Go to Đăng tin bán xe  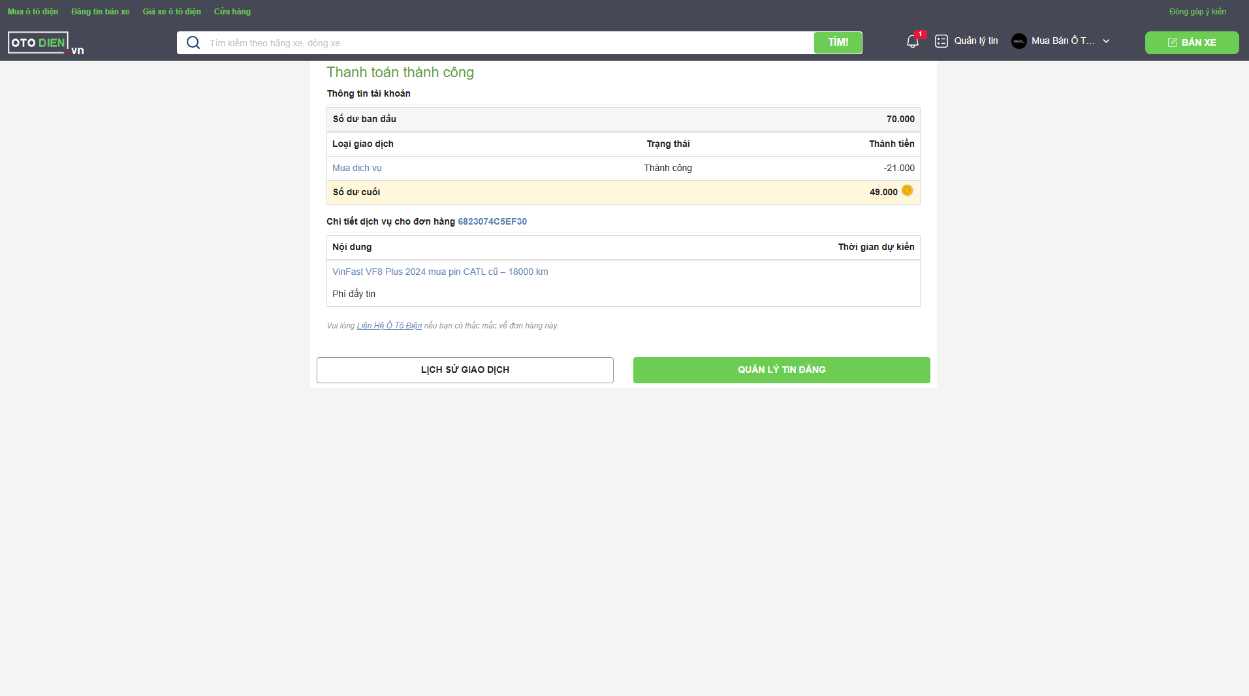point(100,12)
